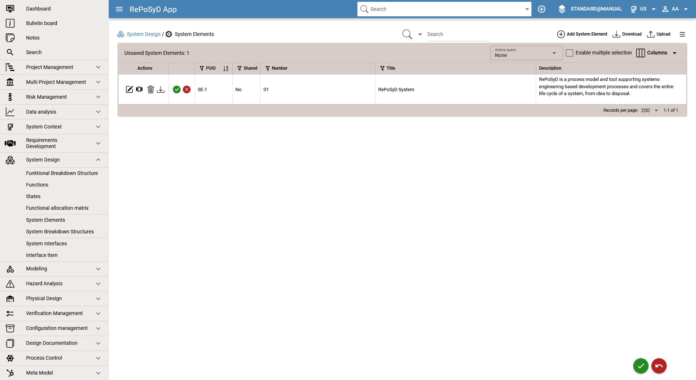Click the Process Control sidebar icon
The width and height of the screenshot is (696, 380).
click(x=10, y=358)
